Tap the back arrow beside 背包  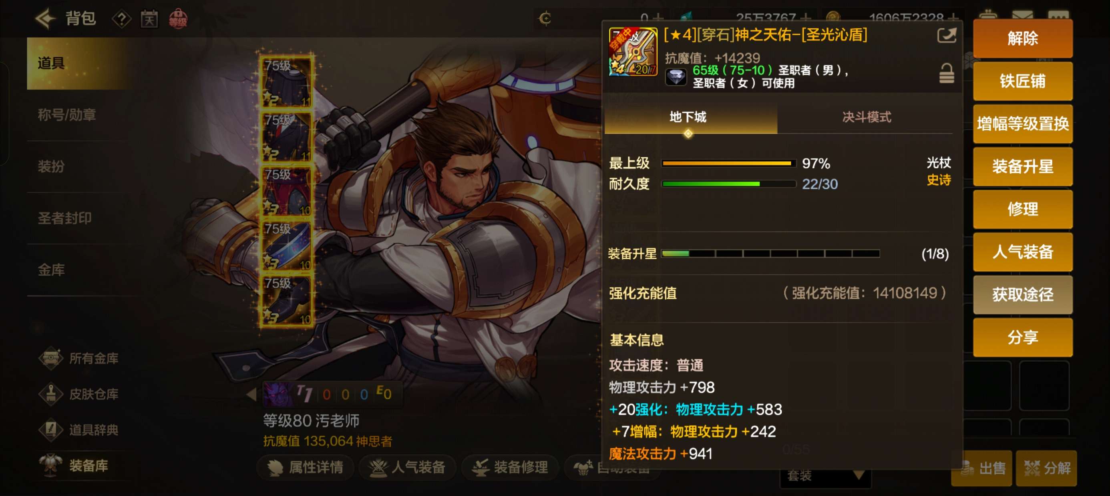tap(46, 18)
